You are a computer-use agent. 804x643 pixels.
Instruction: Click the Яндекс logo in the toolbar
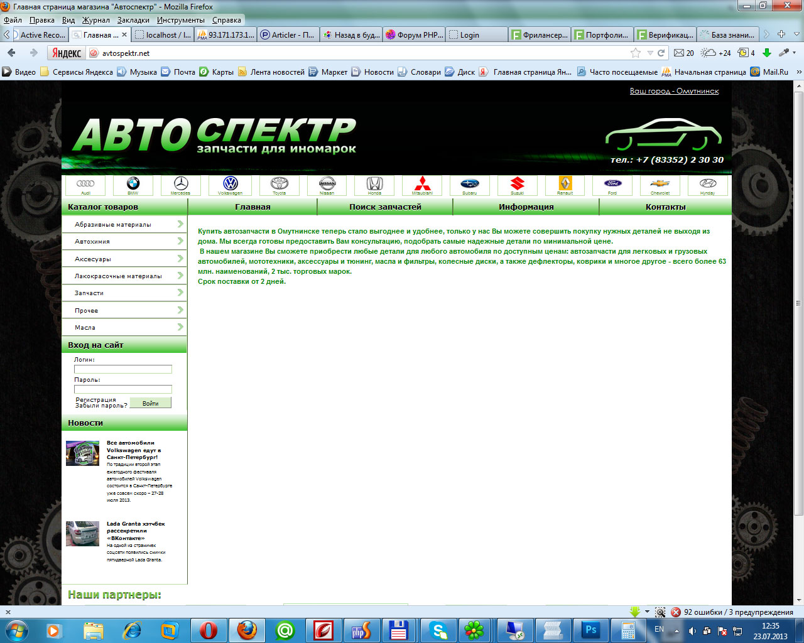coord(67,53)
